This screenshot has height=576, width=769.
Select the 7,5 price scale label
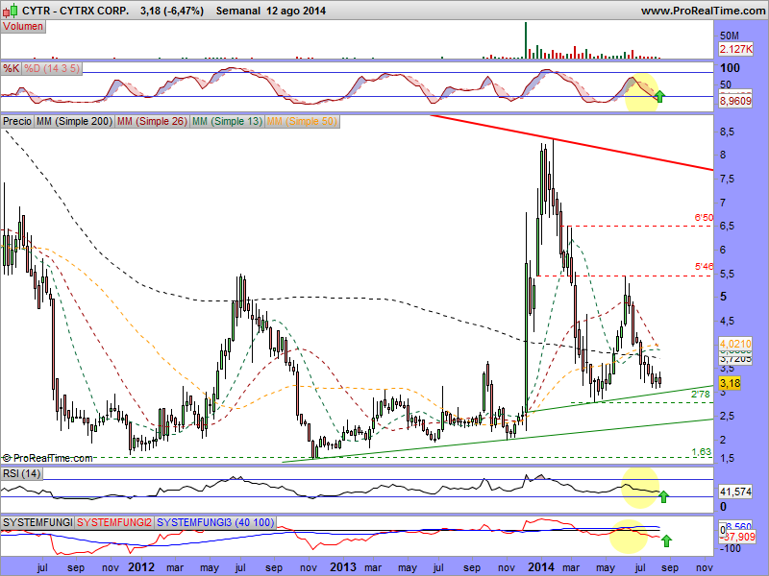[728, 180]
